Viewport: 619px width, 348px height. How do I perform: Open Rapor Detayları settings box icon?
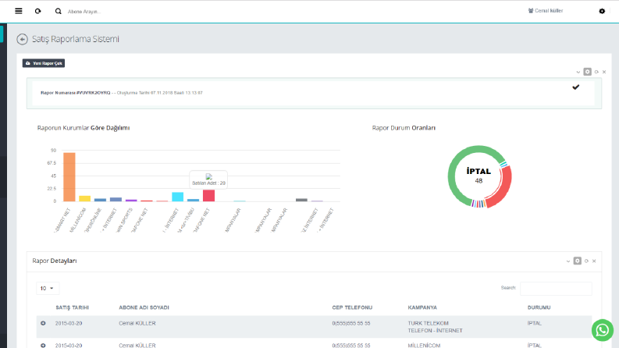[x=577, y=261]
